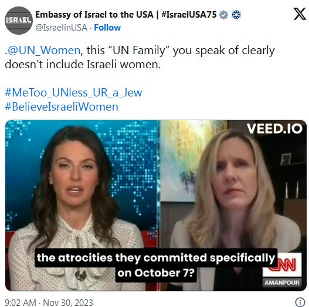Open the Embassy of Israel display name
The image size is (309, 307).
(94, 15)
